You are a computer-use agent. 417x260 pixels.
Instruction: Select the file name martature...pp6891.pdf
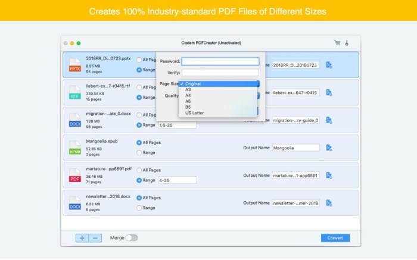(x=109, y=169)
